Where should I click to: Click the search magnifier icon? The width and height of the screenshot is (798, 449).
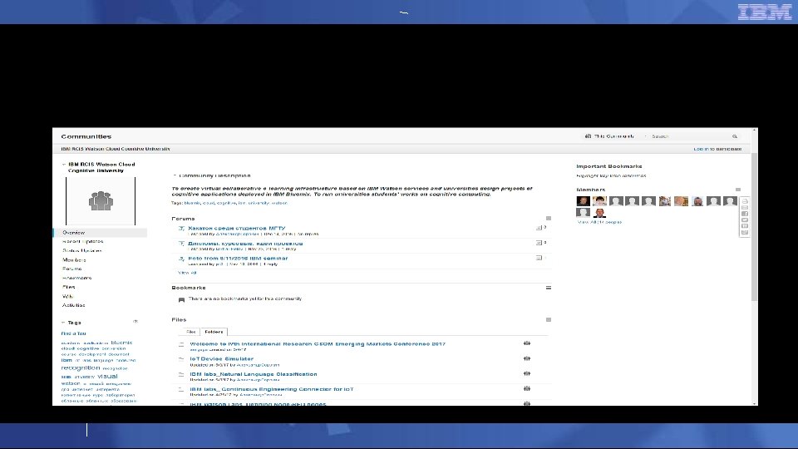click(734, 136)
